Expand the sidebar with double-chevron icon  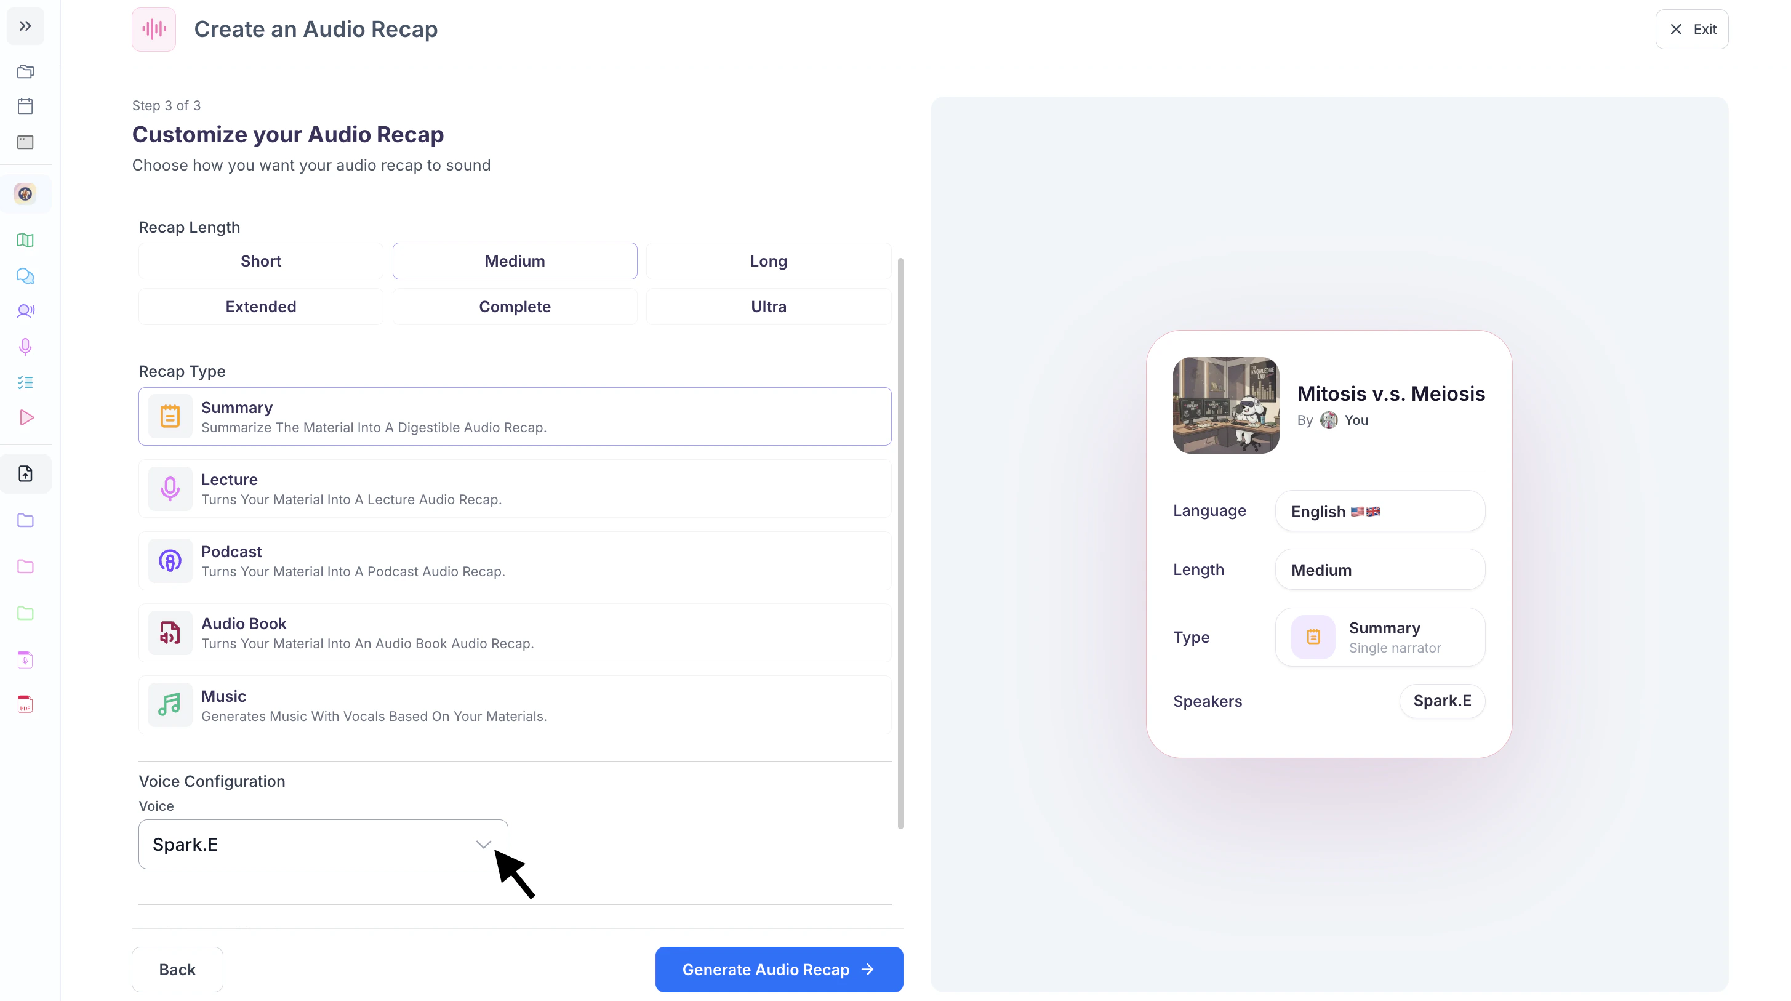pos(25,26)
